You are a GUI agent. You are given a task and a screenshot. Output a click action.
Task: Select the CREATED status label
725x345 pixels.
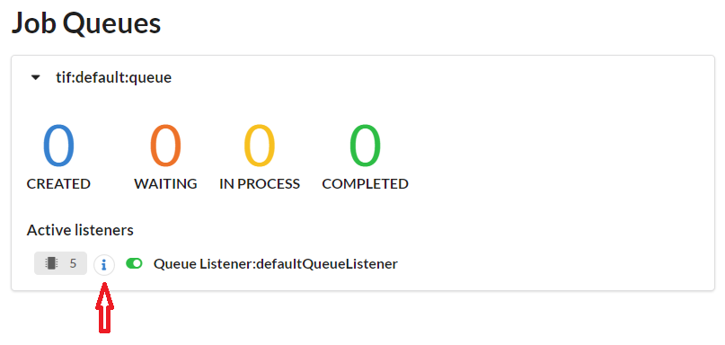coord(58,184)
